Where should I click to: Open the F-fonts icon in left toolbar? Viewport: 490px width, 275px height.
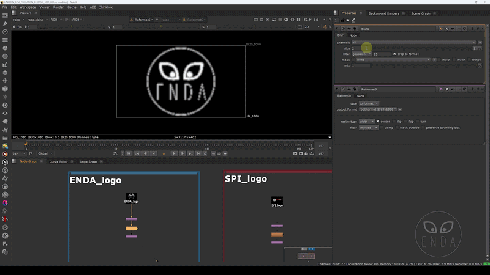click(x=5, y=244)
